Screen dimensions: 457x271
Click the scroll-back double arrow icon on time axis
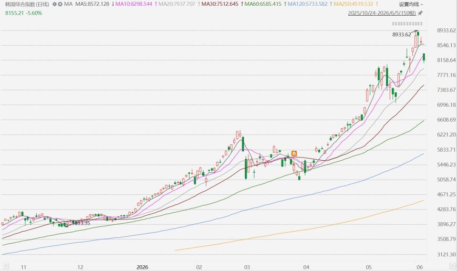click(5, 266)
